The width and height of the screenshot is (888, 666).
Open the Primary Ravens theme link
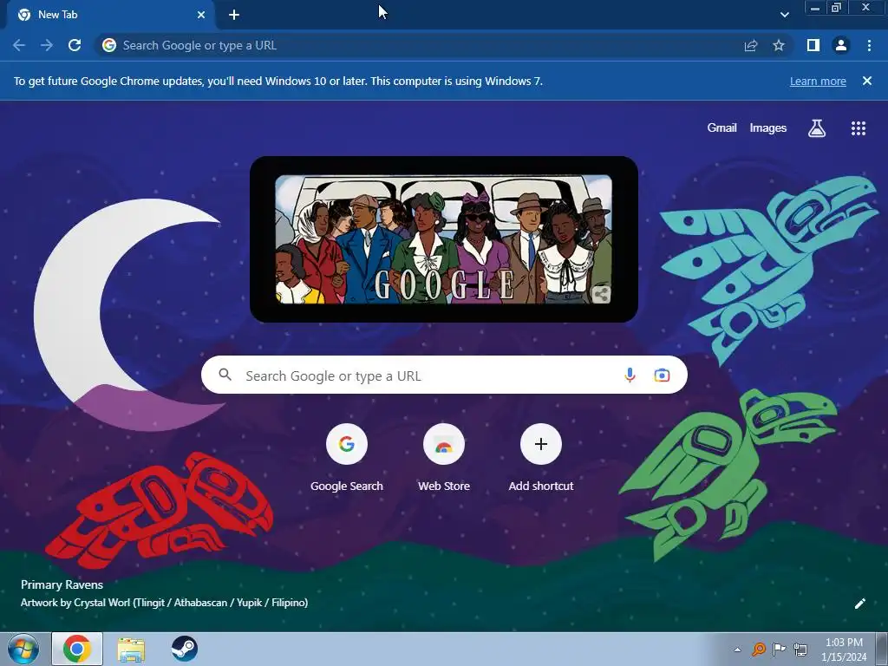(62, 584)
